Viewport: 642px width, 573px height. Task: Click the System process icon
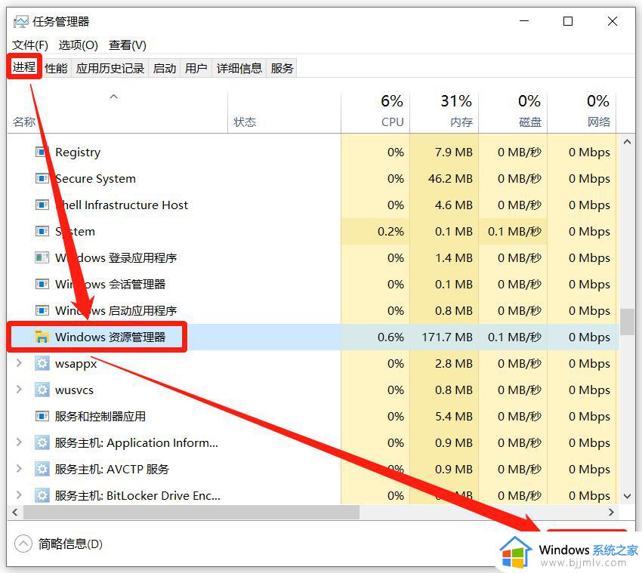tap(42, 231)
